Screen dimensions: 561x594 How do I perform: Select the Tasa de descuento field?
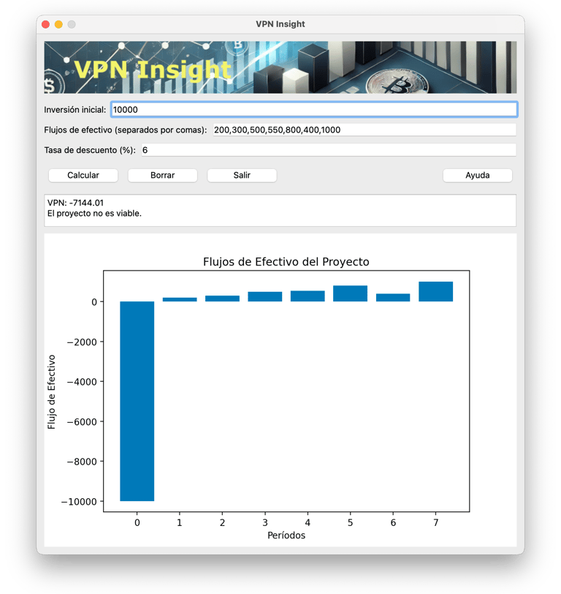click(329, 150)
